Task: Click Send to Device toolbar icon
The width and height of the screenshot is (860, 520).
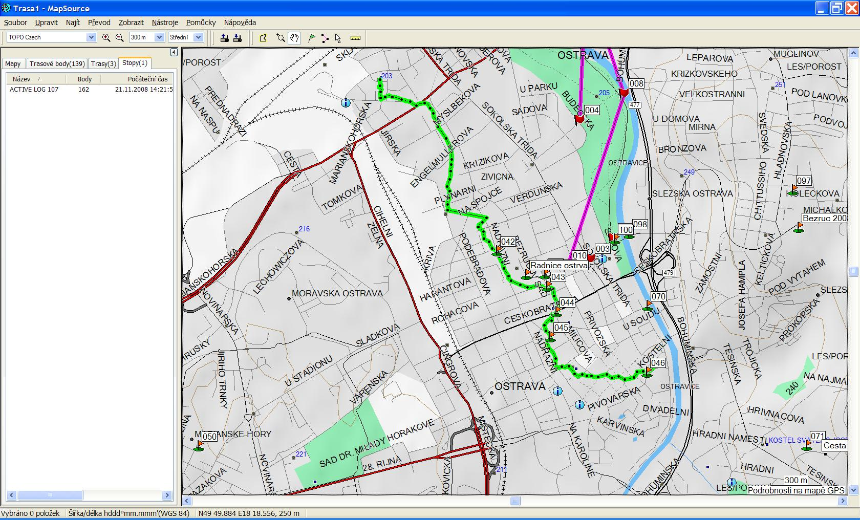Action: (225, 37)
